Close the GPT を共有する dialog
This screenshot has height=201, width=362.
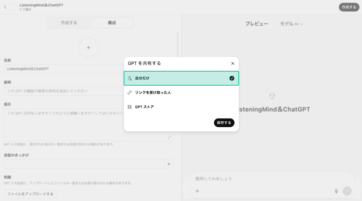(233, 63)
